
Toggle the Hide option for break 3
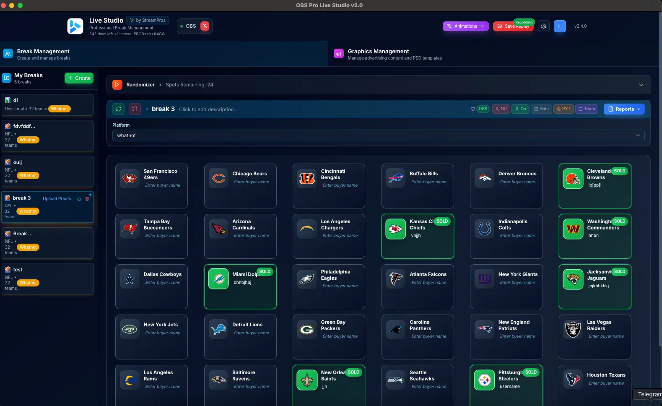click(x=541, y=109)
